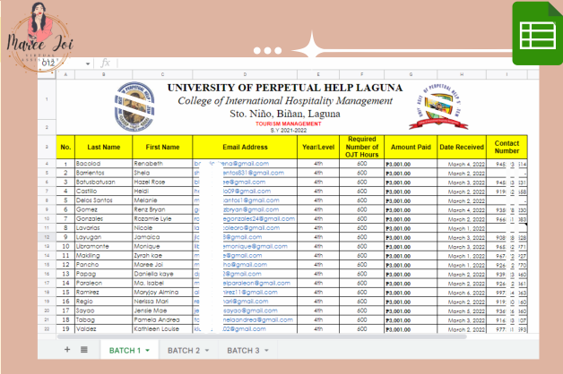Select the 'Maryjoy Almina' first name cell
The image size is (563, 374).
click(162, 293)
